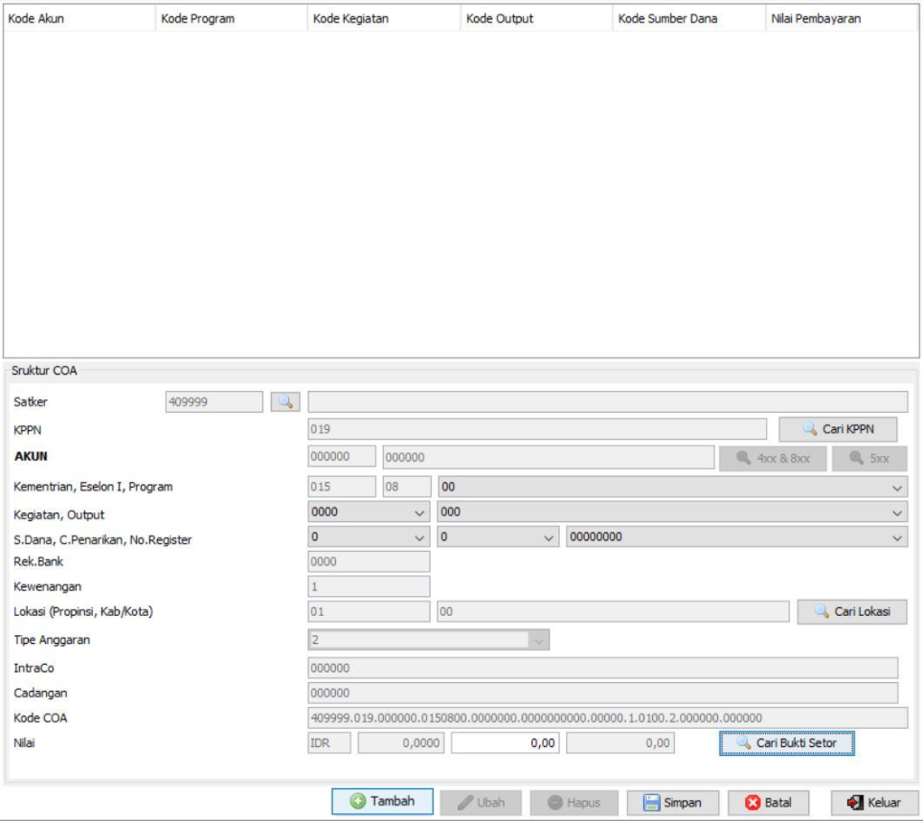
Task: Expand the Output dropdown showing 000
Action: pos(896,513)
